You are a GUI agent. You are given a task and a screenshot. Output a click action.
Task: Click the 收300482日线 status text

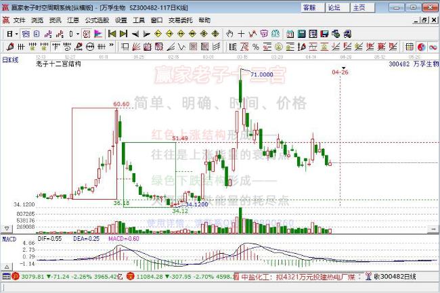tap(395, 277)
